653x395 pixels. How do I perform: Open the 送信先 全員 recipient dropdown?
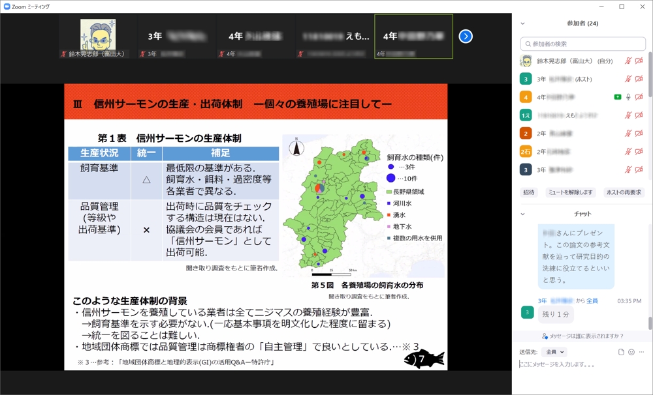point(554,352)
